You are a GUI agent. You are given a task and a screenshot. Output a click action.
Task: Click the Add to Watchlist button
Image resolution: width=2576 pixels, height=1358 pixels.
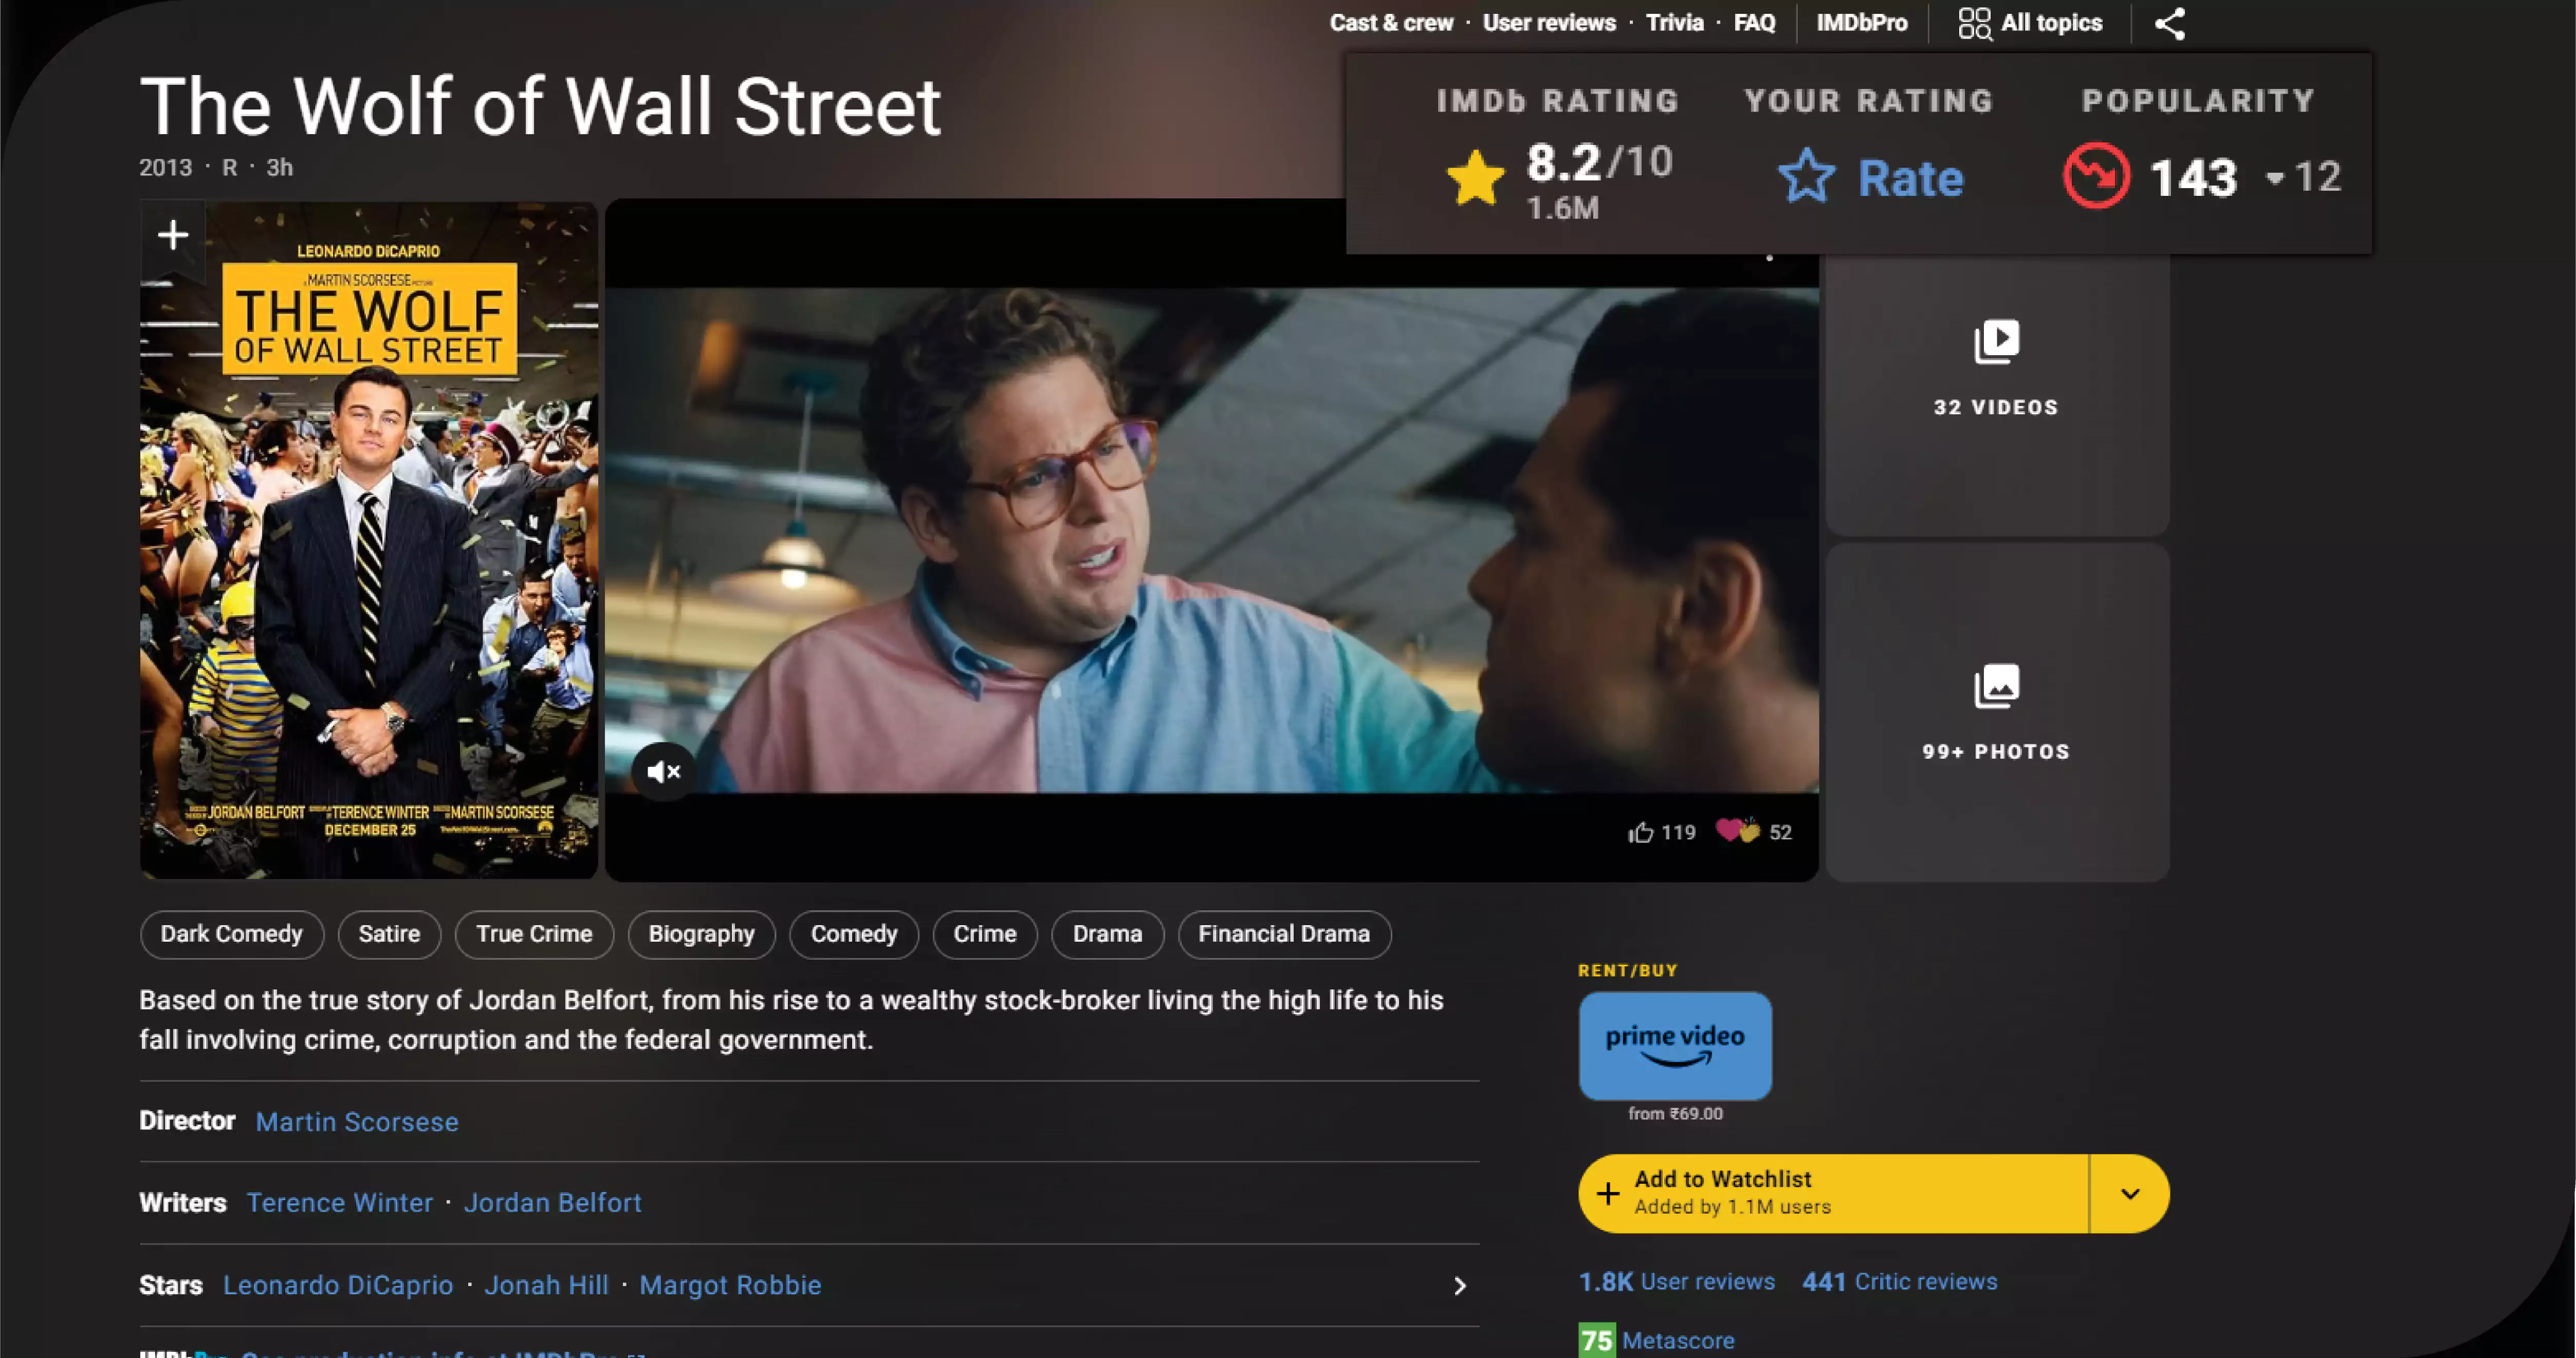coord(1833,1194)
